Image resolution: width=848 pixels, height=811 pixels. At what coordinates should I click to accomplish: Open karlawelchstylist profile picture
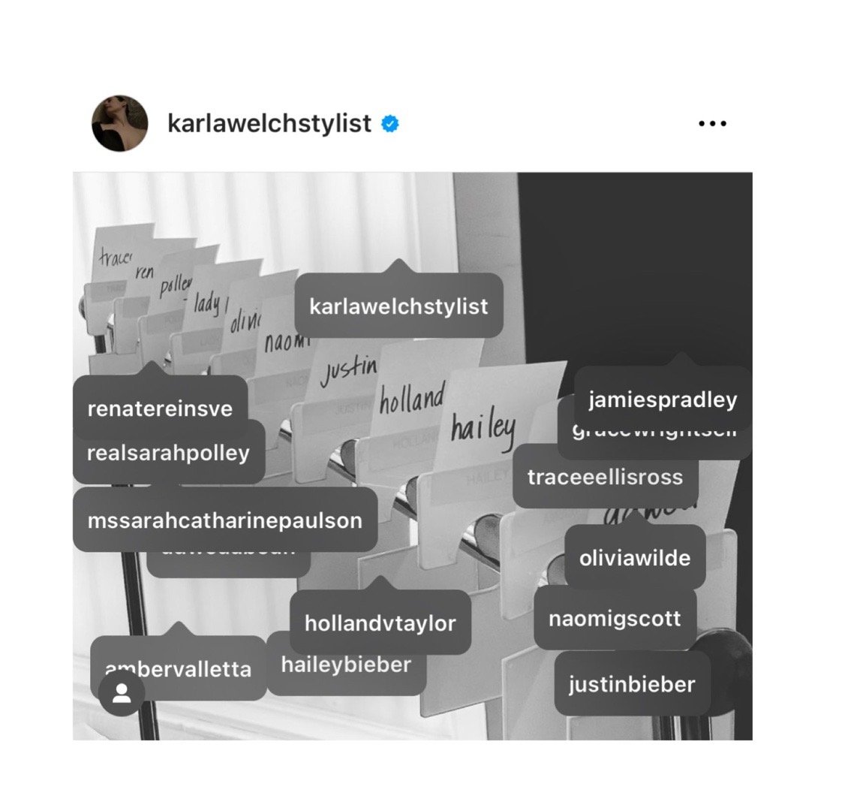(x=119, y=123)
